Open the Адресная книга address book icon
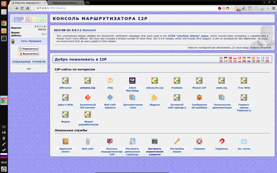Screen dimensions: 277x173 point(65,141)
